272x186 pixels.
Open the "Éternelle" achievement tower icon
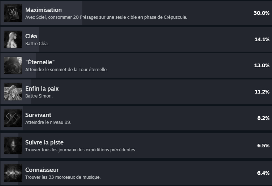[x=13, y=65]
